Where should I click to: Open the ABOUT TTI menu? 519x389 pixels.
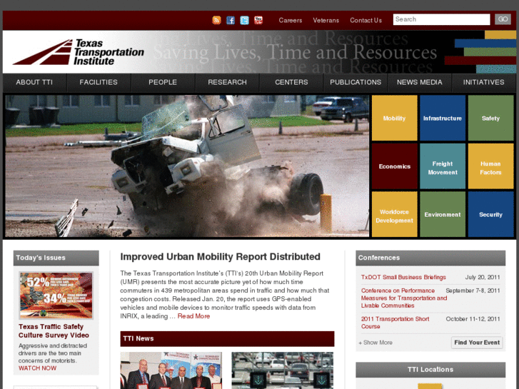tap(34, 82)
